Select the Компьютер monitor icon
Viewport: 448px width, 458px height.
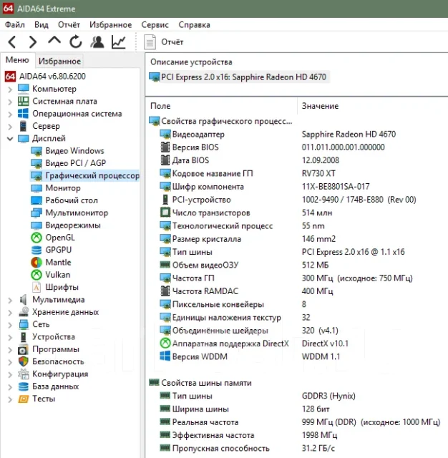(x=24, y=89)
